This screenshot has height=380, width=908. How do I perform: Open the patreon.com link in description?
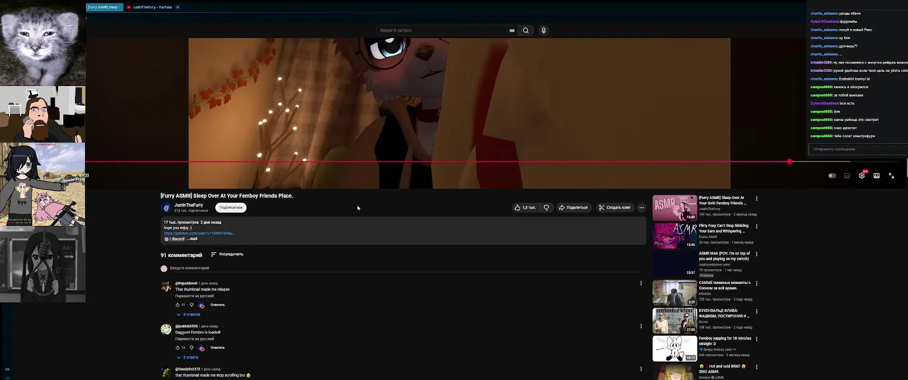(199, 233)
